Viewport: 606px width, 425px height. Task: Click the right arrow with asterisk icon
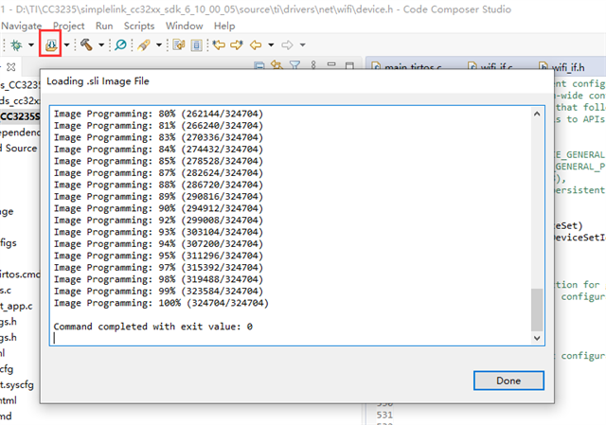tap(236, 45)
